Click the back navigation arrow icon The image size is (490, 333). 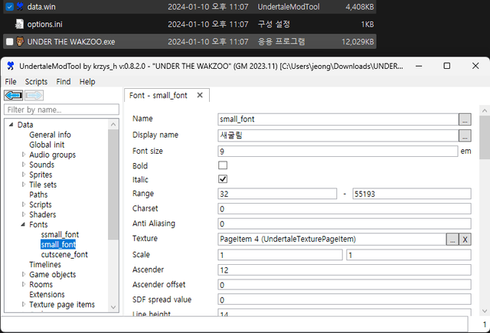[13, 95]
